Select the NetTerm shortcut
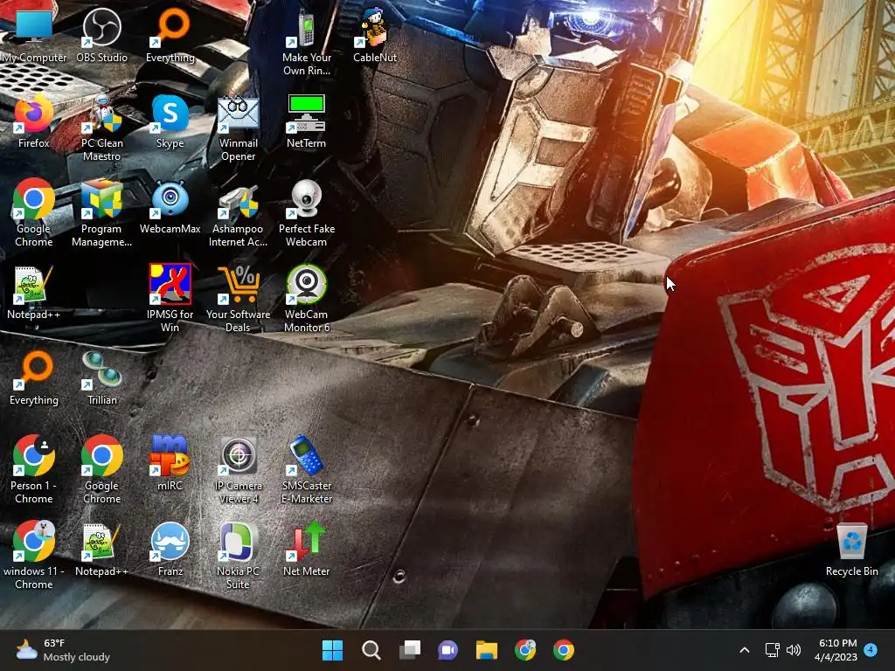Screen dimensions: 895x671 coord(307,121)
